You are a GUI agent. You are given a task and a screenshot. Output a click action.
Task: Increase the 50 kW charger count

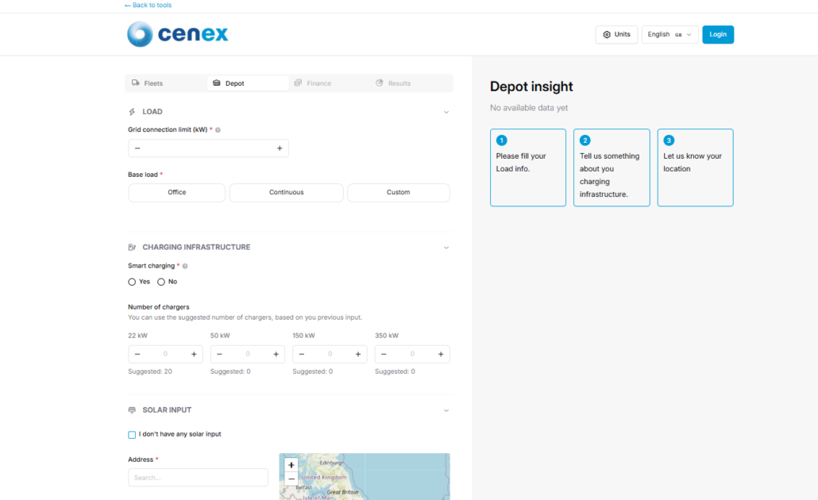tap(276, 354)
